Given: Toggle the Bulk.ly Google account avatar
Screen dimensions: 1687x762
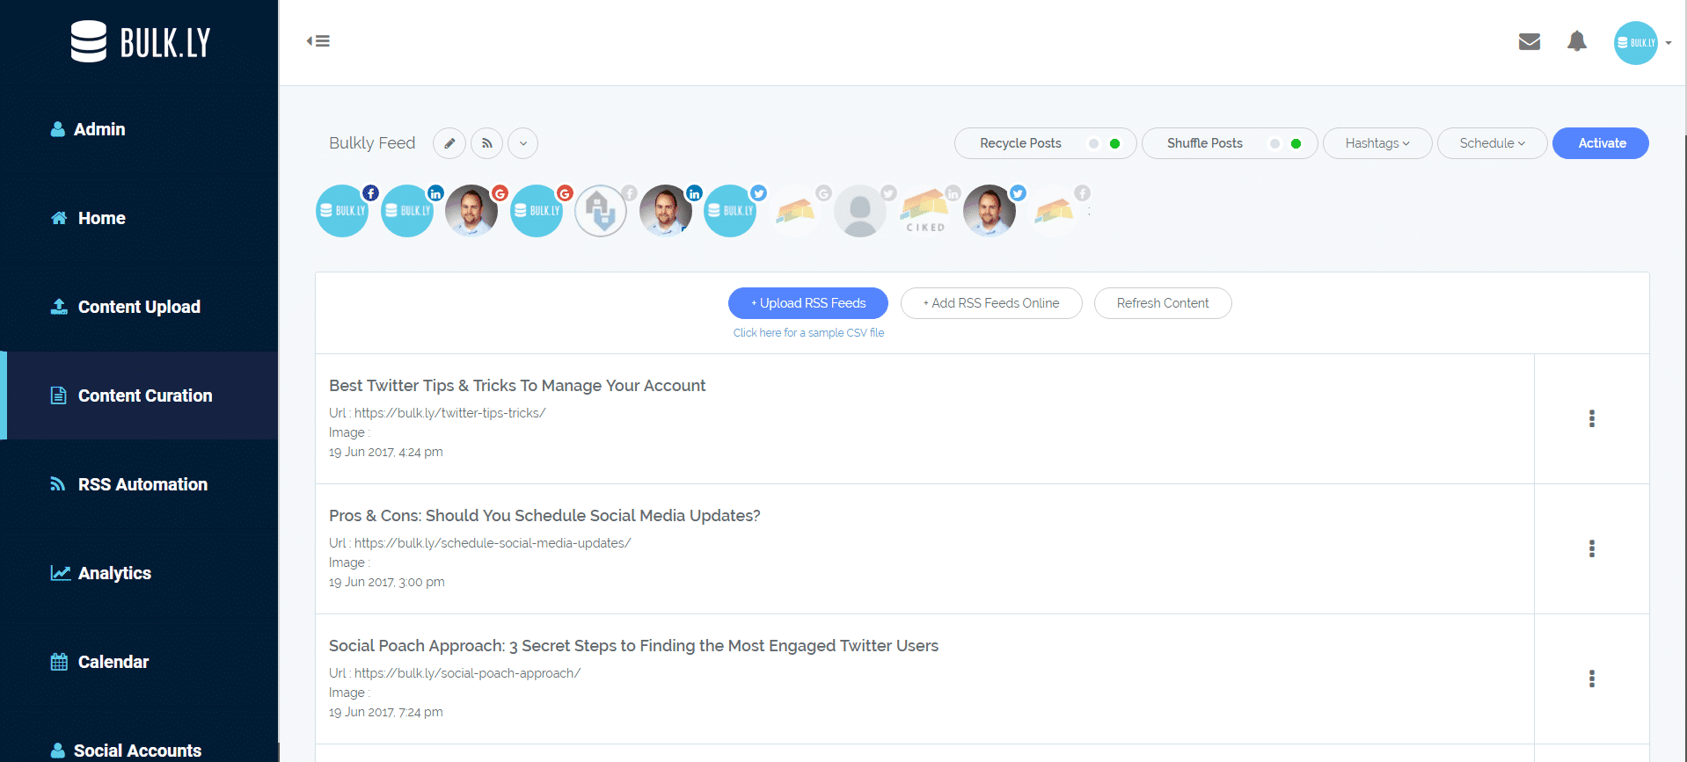Looking at the screenshot, I should click(537, 211).
